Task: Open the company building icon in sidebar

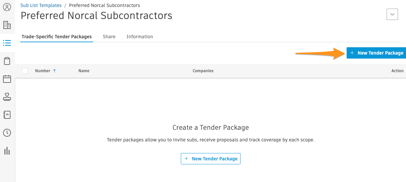Action: (7, 25)
